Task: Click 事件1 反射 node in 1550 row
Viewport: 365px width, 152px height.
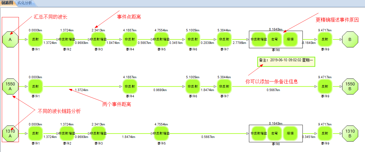Action: pyautogui.click(x=35, y=87)
